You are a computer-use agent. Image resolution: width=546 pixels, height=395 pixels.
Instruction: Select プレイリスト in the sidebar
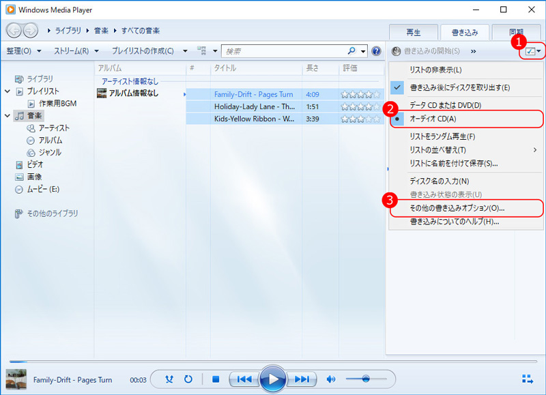coord(38,91)
